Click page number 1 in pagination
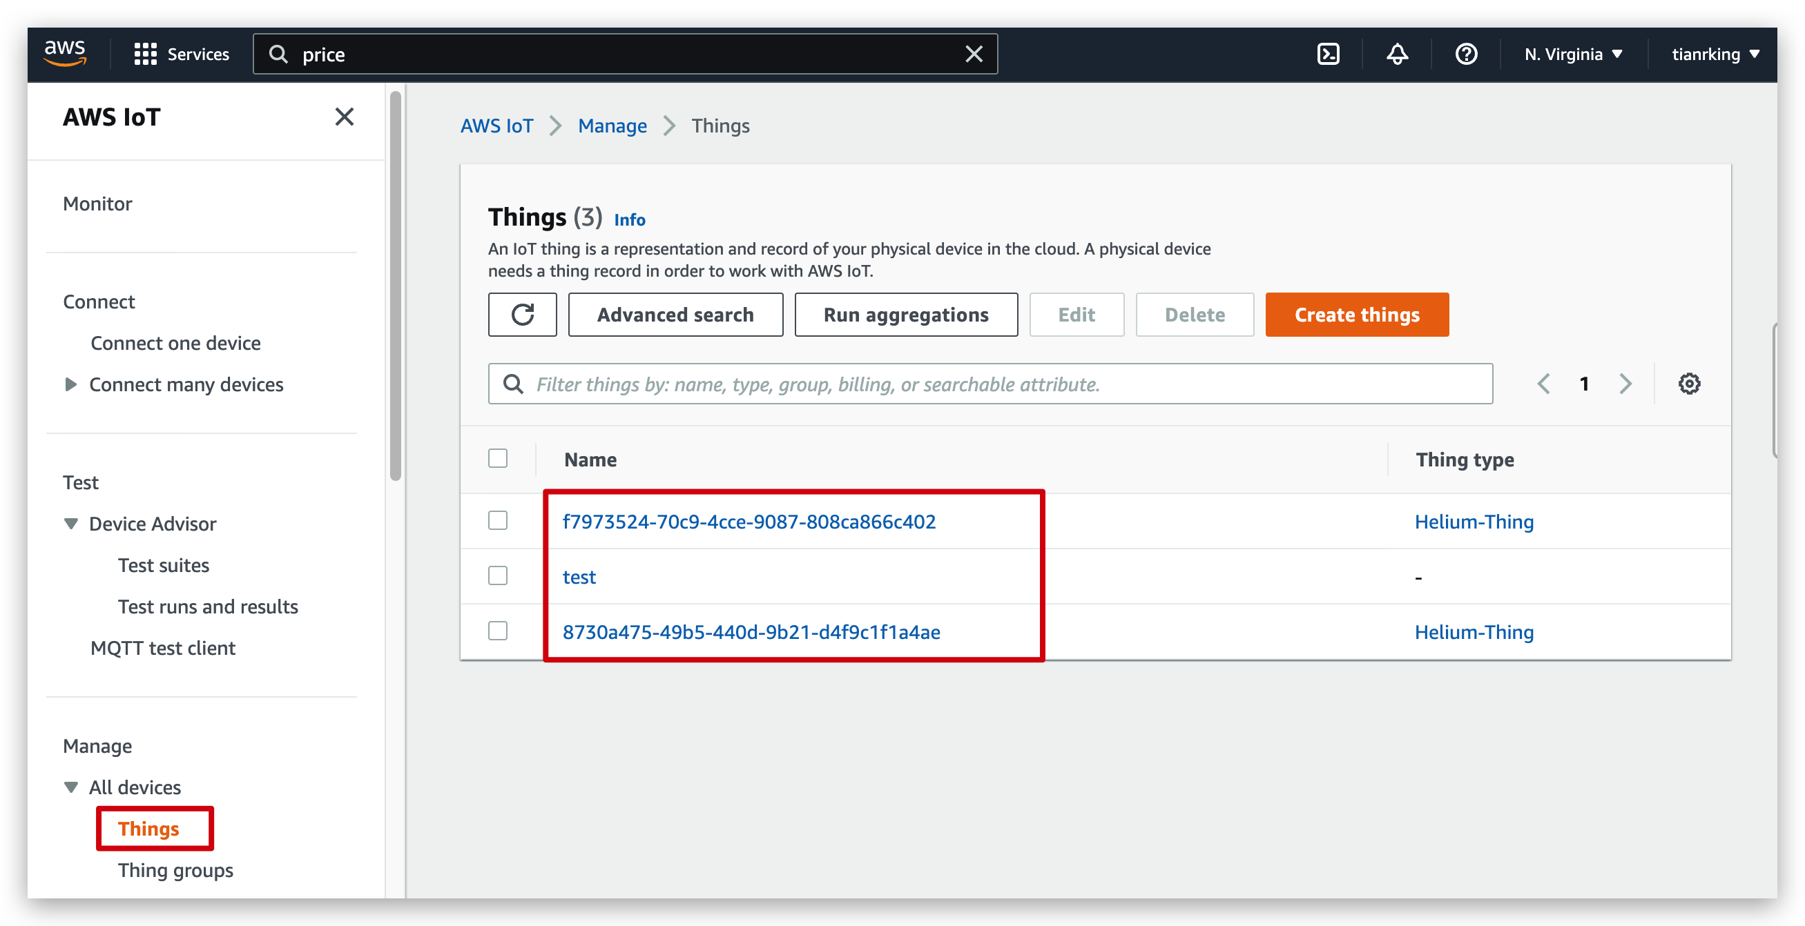This screenshot has height=926, width=1805. point(1583,383)
